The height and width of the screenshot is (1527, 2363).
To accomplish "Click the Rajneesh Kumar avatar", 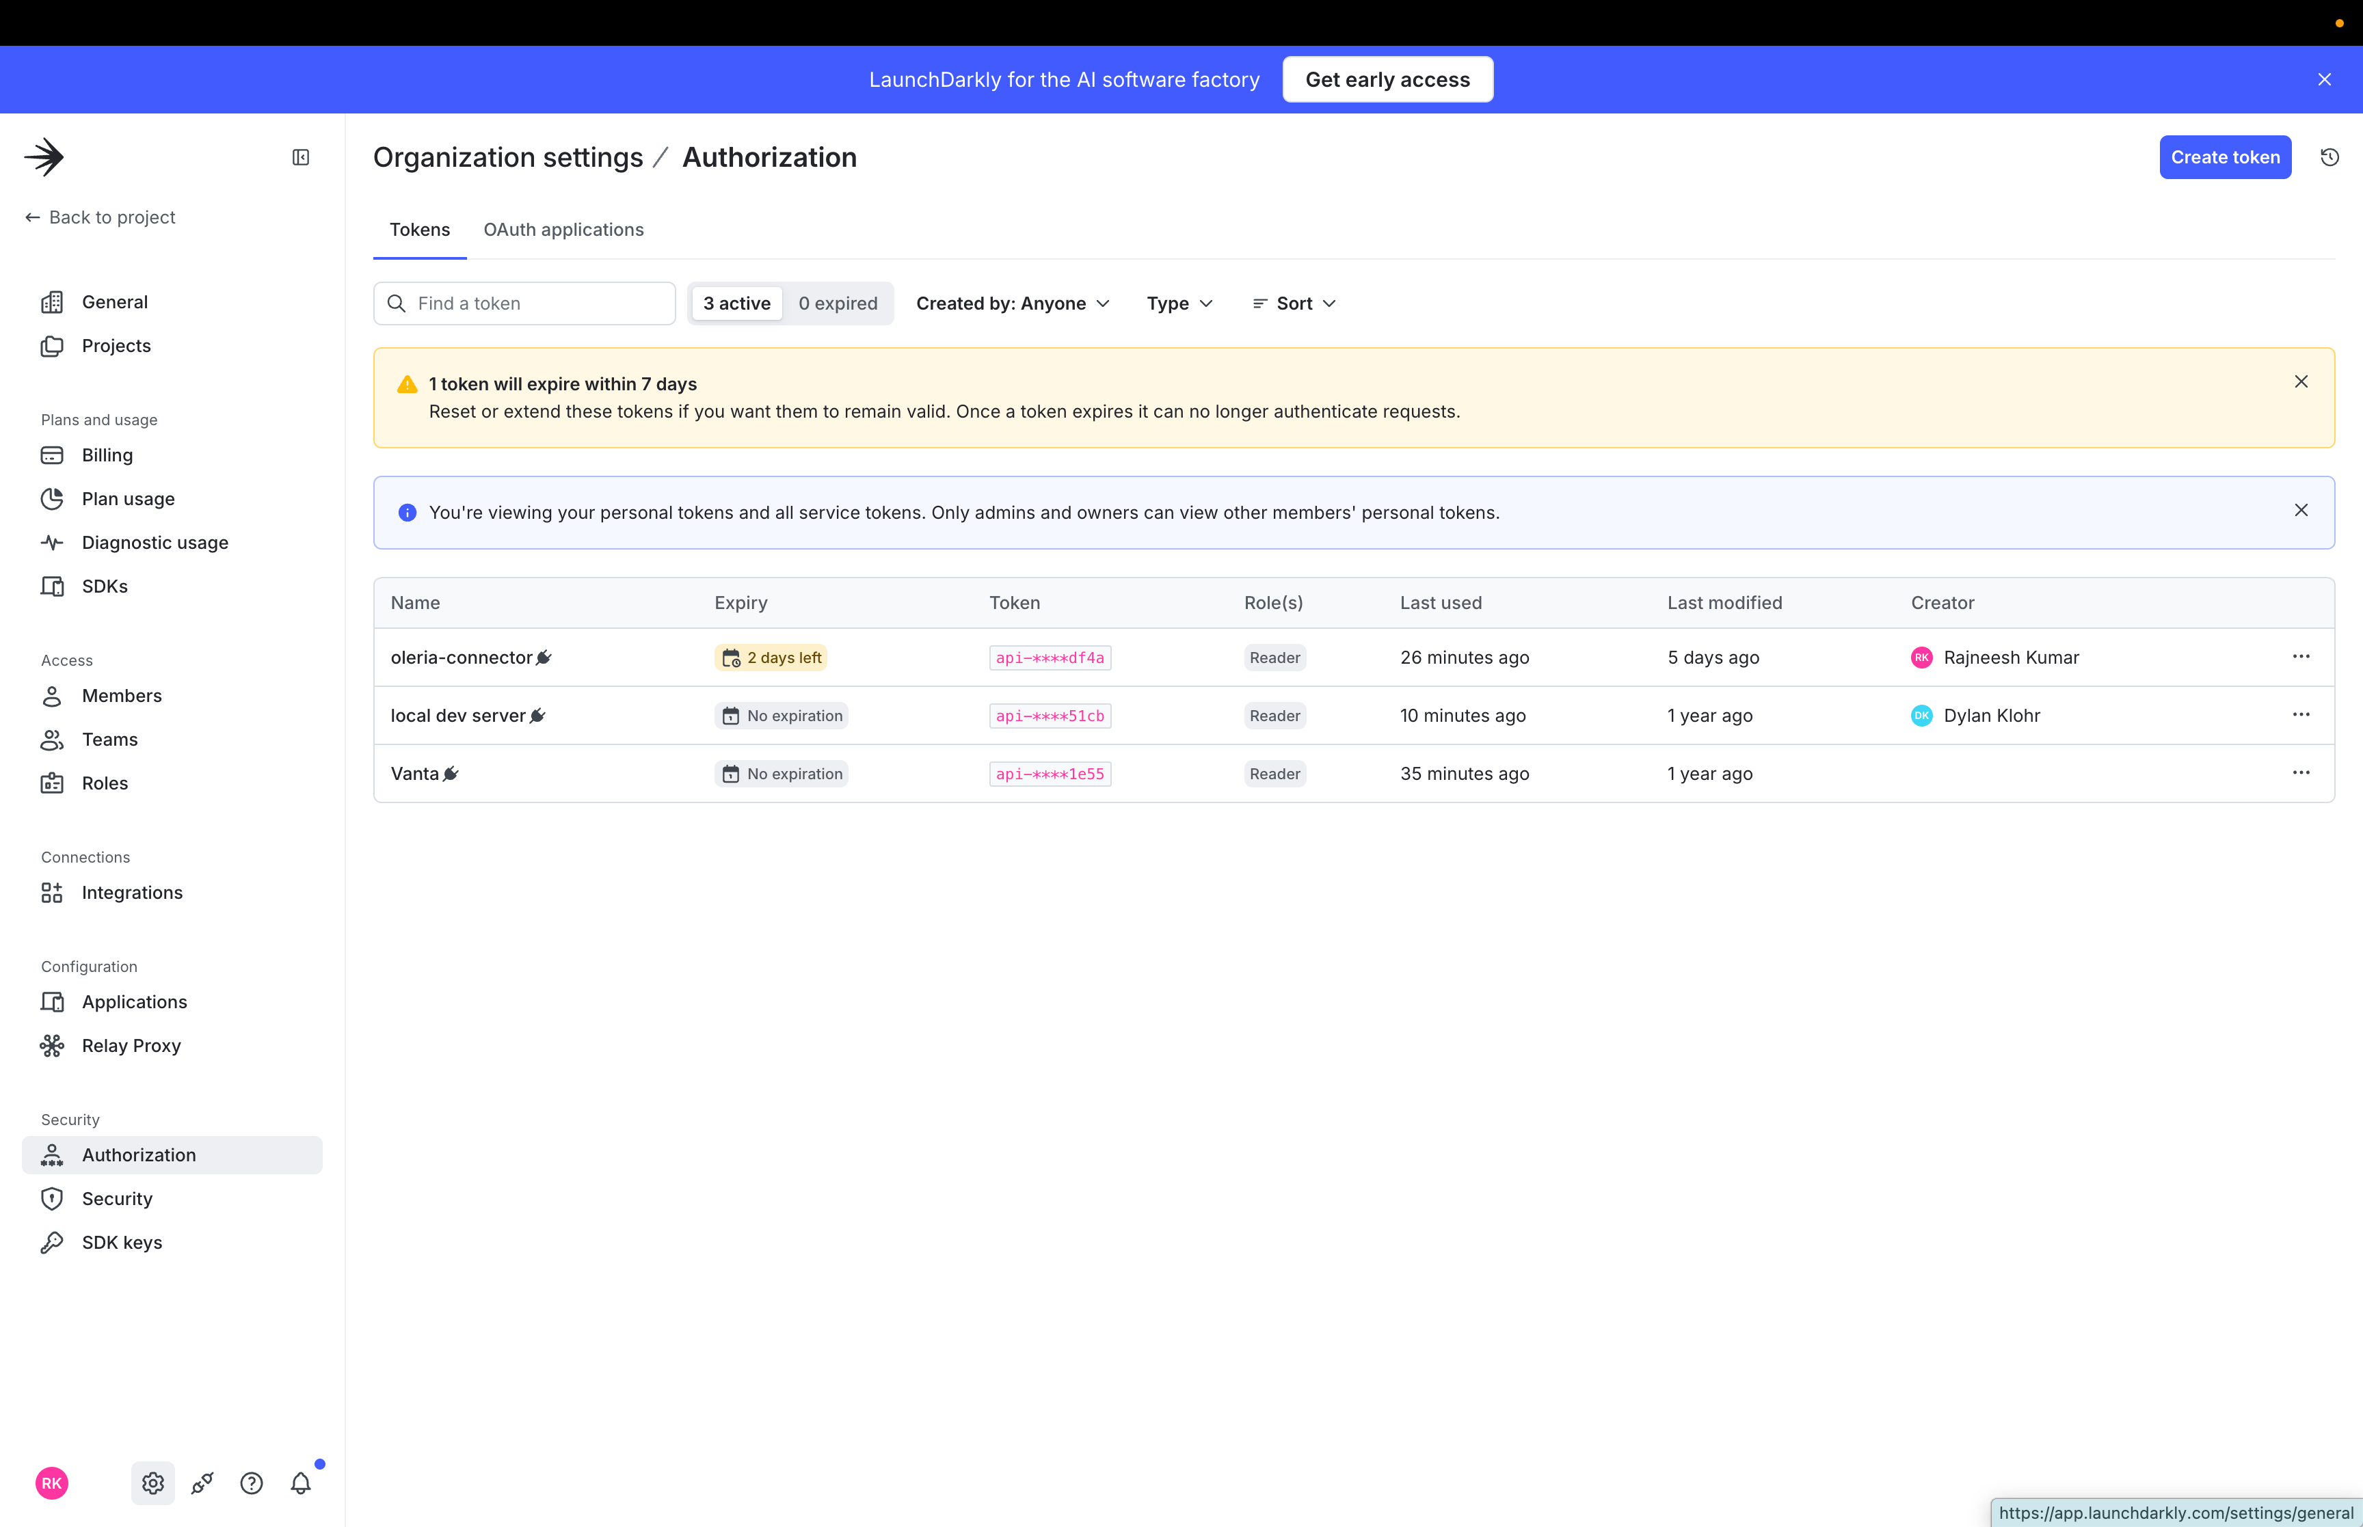I will click(1921, 658).
